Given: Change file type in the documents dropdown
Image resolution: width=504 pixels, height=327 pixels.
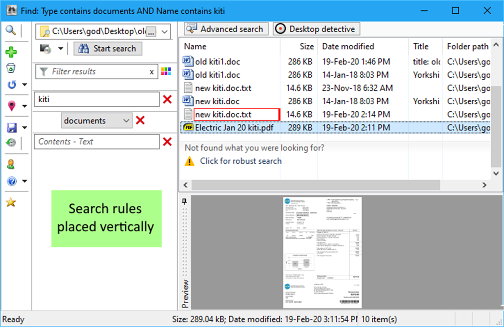Looking at the screenshot, I should click(x=96, y=120).
